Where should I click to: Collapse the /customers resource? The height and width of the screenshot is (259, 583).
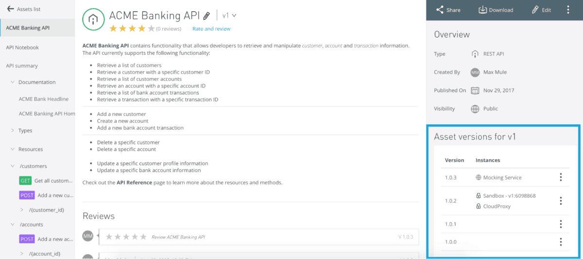click(12, 166)
